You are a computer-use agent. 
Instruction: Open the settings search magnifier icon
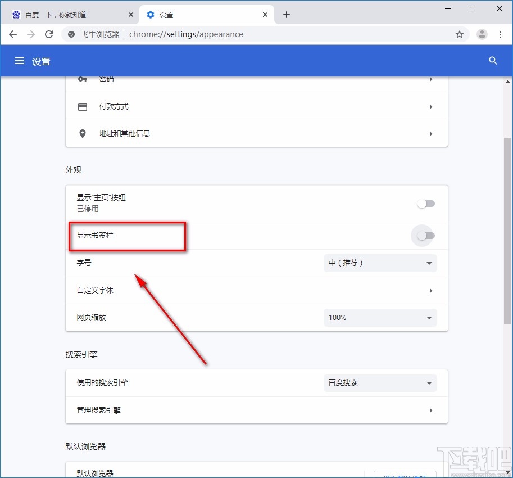pyautogui.click(x=493, y=61)
